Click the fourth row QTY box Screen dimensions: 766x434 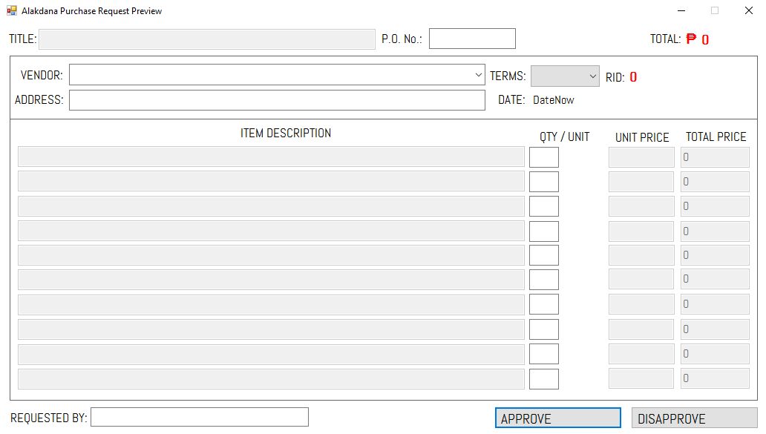coord(544,231)
